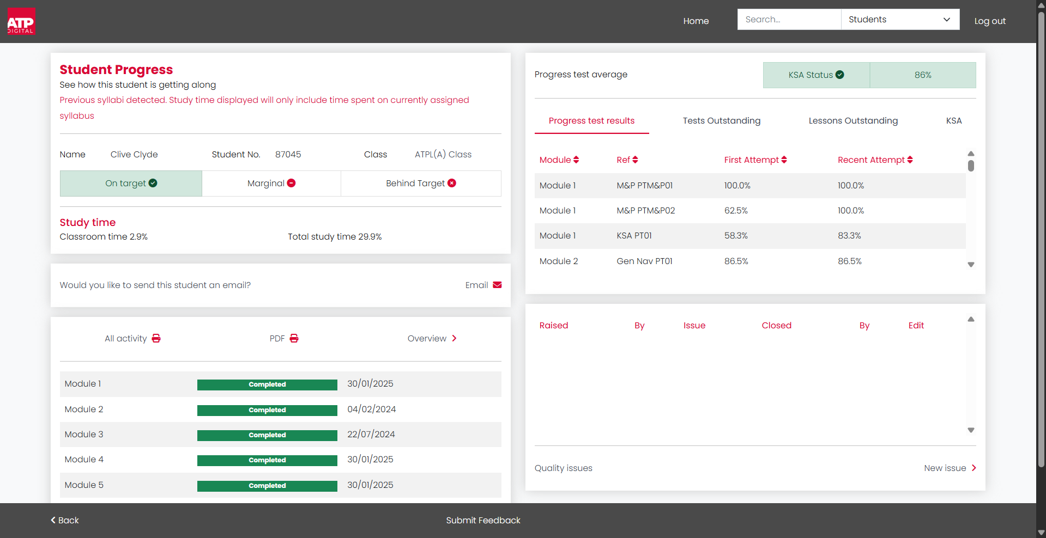Click the ATP Digital logo
Viewport: 1046px width, 538px height.
click(21, 21)
